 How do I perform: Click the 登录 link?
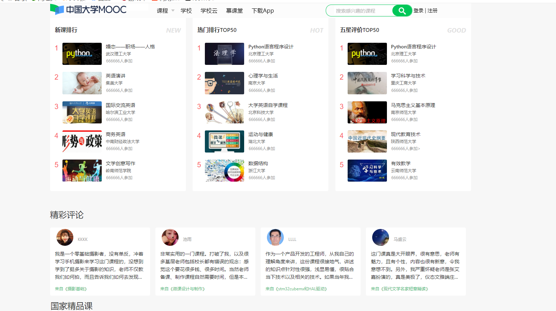coord(418,11)
